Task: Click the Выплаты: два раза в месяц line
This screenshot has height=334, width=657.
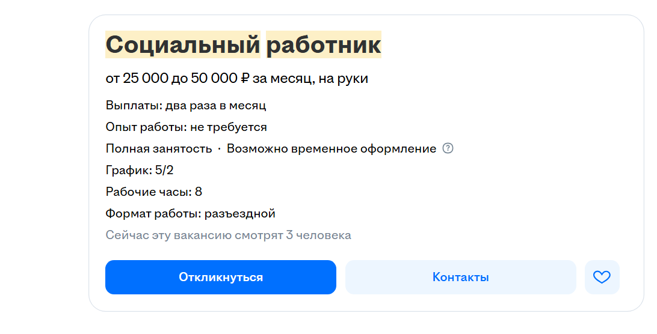Action: click(x=186, y=105)
